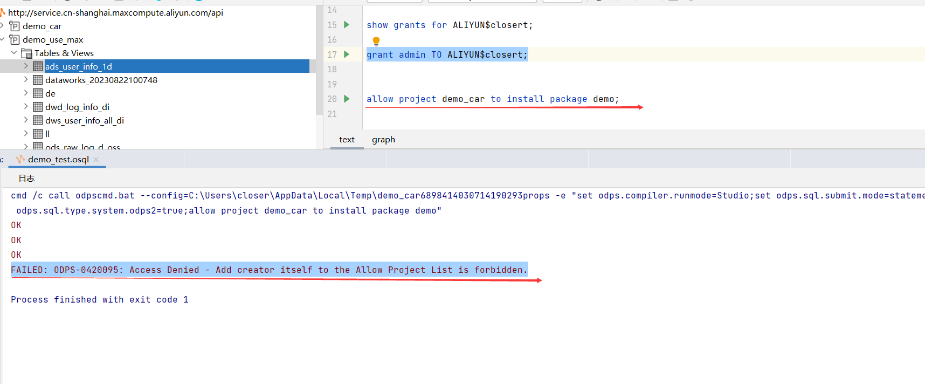Click the table icon next to ll
Screen dimensions: 925x384
(x=38, y=134)
